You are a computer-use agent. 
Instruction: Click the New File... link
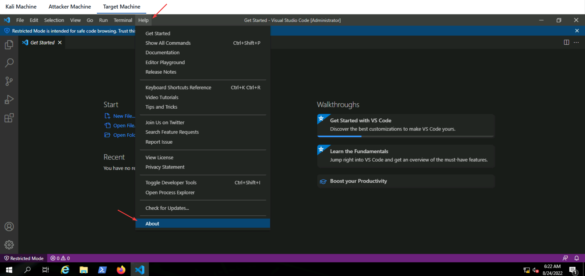point(120,116)
